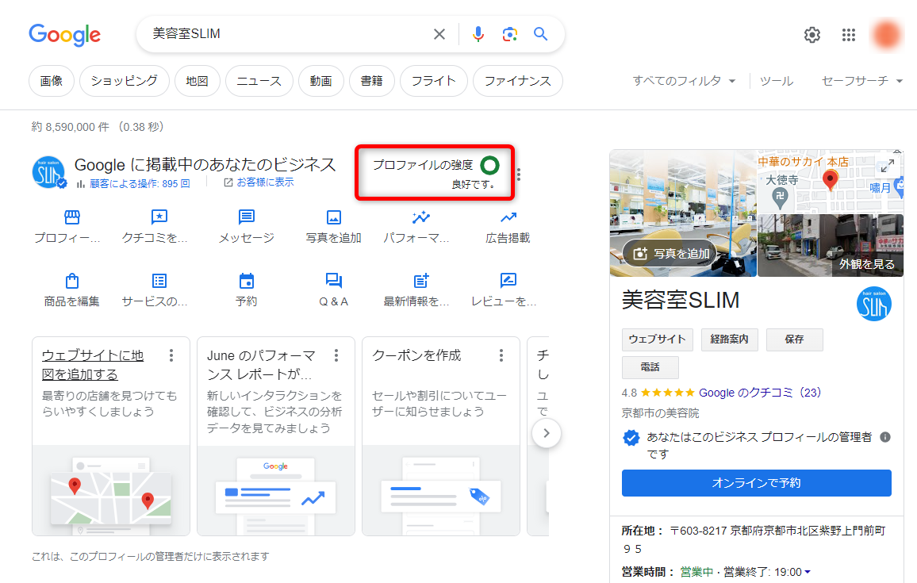The height and width of the screenshot is (583, 917).
Task: Open the account profile avatar
Action: coord(887,35)
